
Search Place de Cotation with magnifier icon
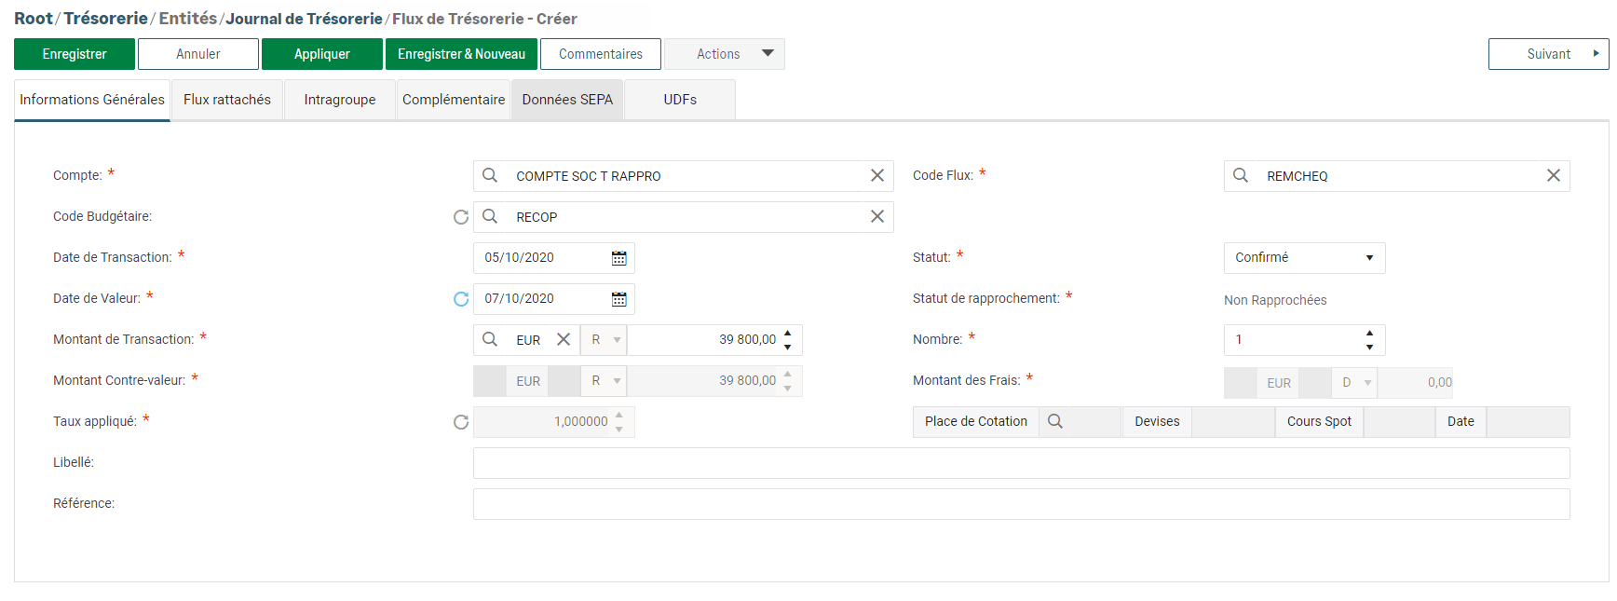[1055, 421]
